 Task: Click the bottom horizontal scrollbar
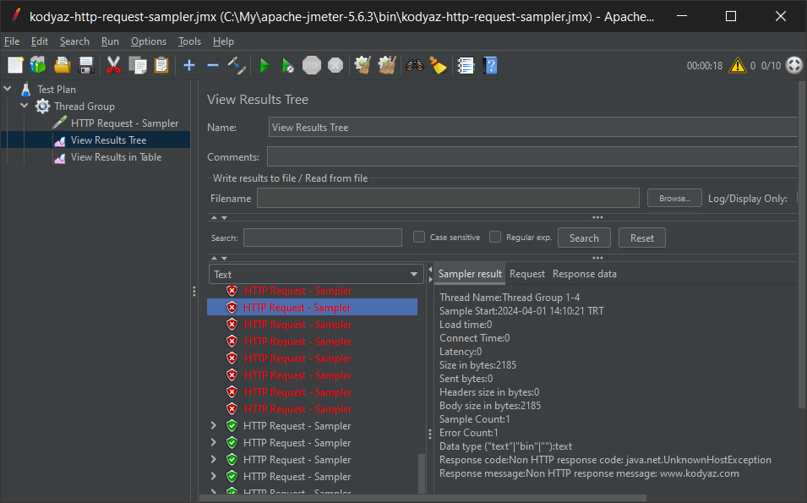422,498
